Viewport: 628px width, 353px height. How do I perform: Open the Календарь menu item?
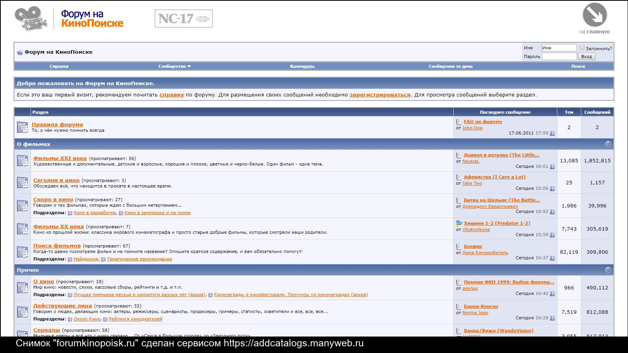click(x=302, y=66)
